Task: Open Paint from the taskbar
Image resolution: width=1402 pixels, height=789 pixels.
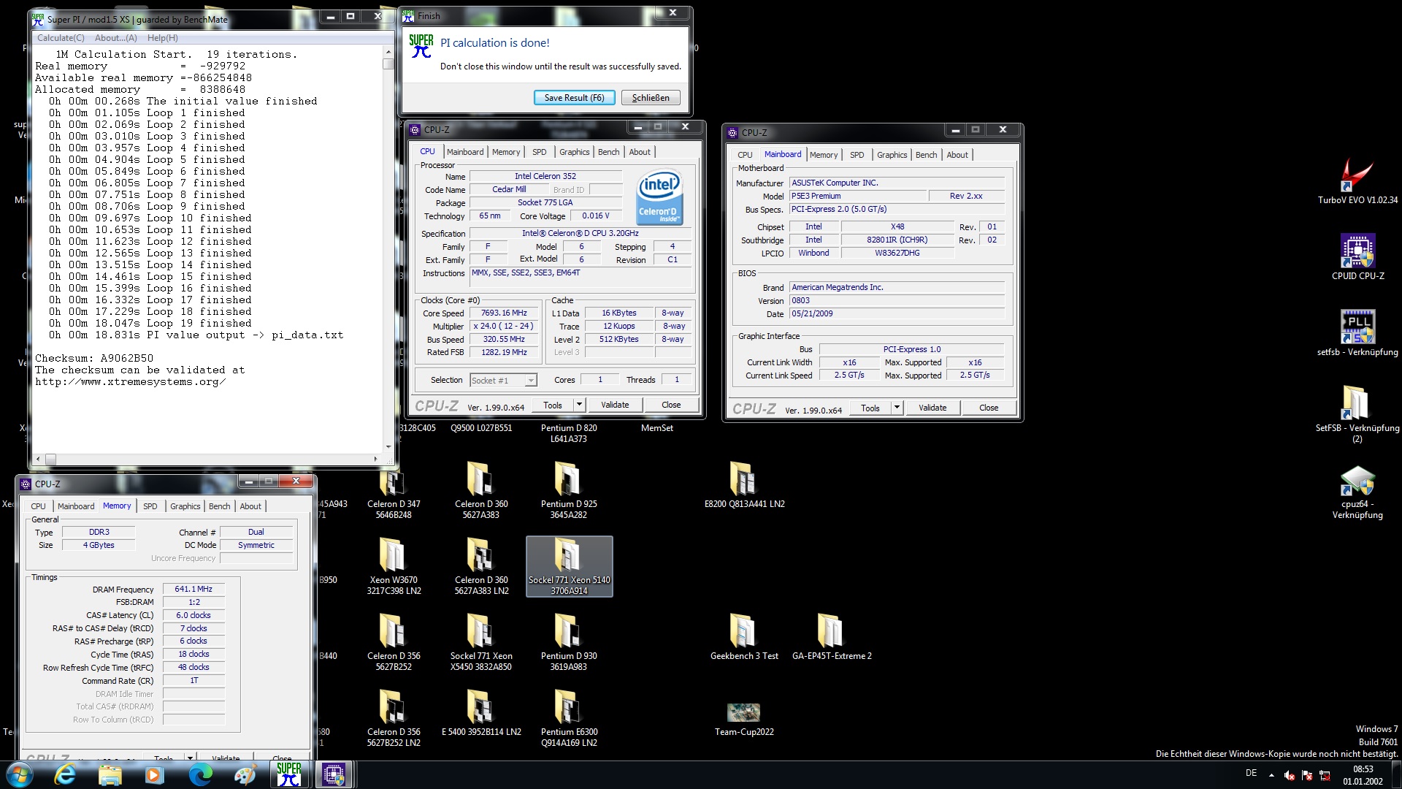Action: pos(244,774)
